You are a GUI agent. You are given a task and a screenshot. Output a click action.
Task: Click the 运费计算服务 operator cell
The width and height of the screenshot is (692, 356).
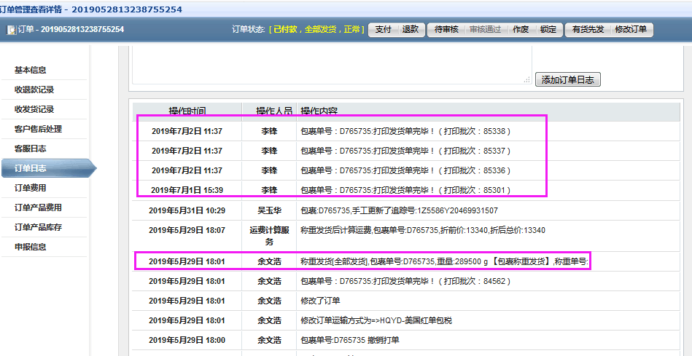pyautogui.click(x=269, y=236)
